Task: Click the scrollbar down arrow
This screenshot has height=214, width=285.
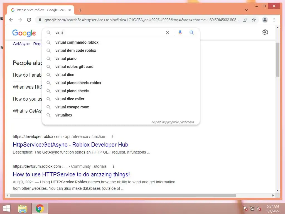Action: pos(277,191)
